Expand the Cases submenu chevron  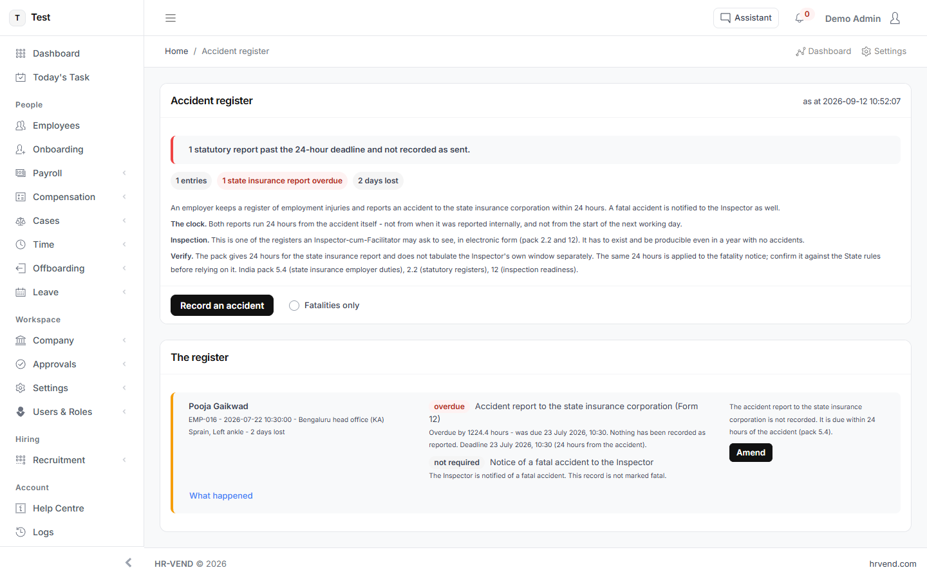click(124, 221)
